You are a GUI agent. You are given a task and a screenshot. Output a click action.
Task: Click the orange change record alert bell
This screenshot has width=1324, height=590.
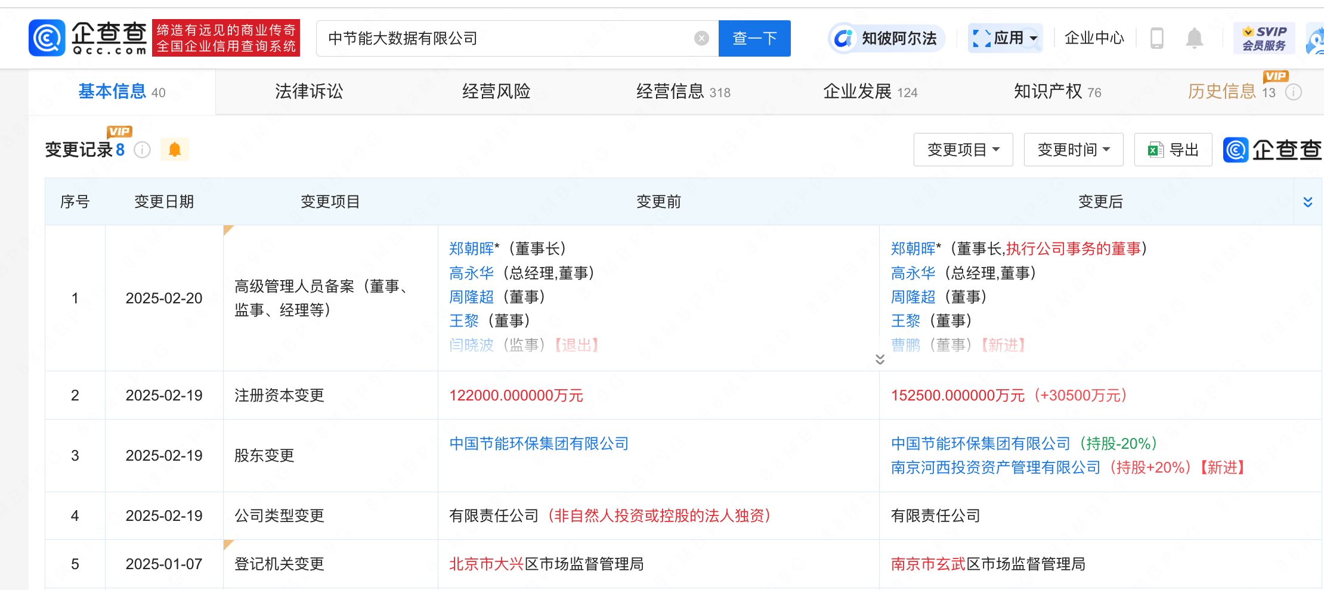(x=175, y=150)
